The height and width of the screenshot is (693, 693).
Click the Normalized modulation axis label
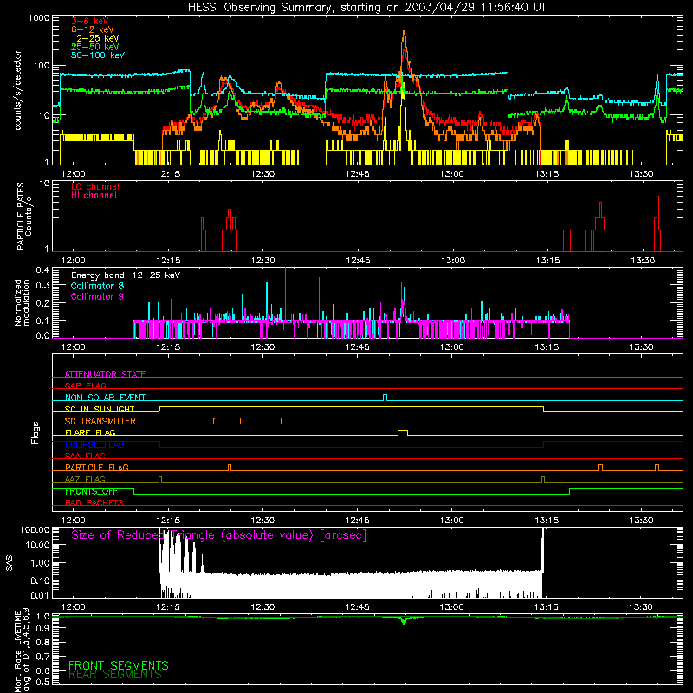tap(22, 302)
